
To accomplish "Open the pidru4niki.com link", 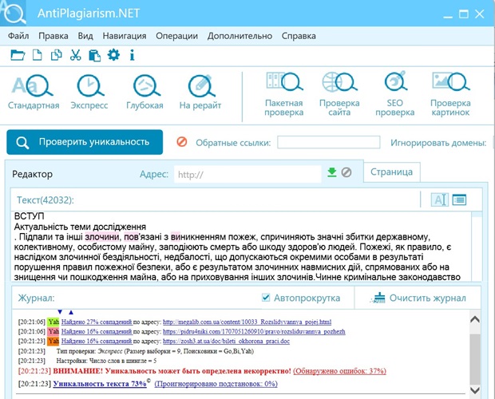I will tap(254, 331).
